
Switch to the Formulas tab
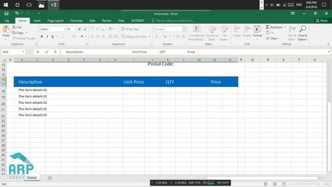tap(76, 21)
